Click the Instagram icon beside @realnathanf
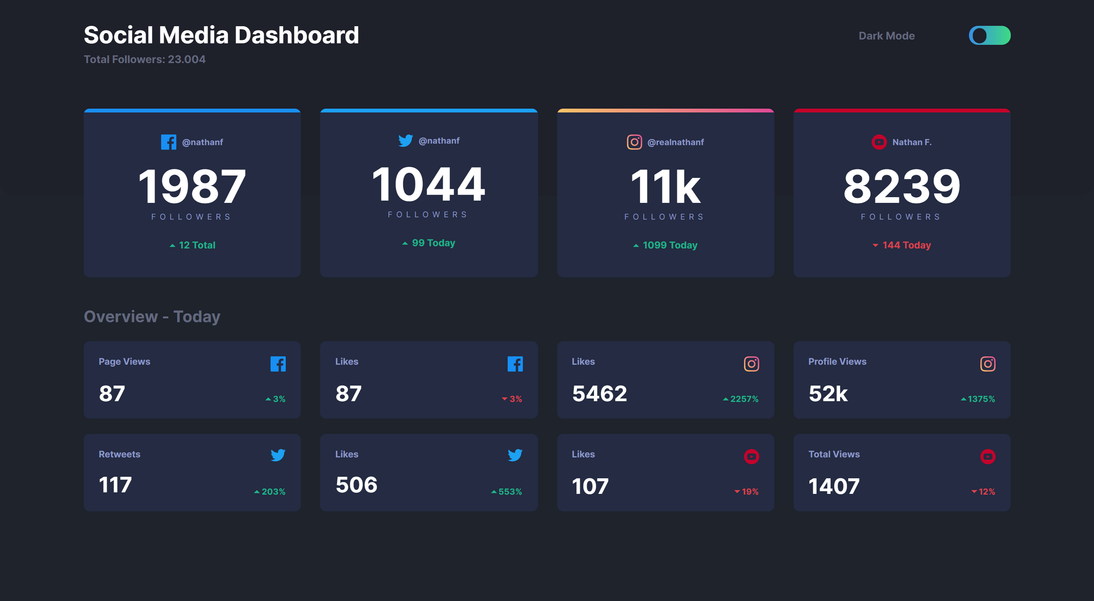 point(634,142)
